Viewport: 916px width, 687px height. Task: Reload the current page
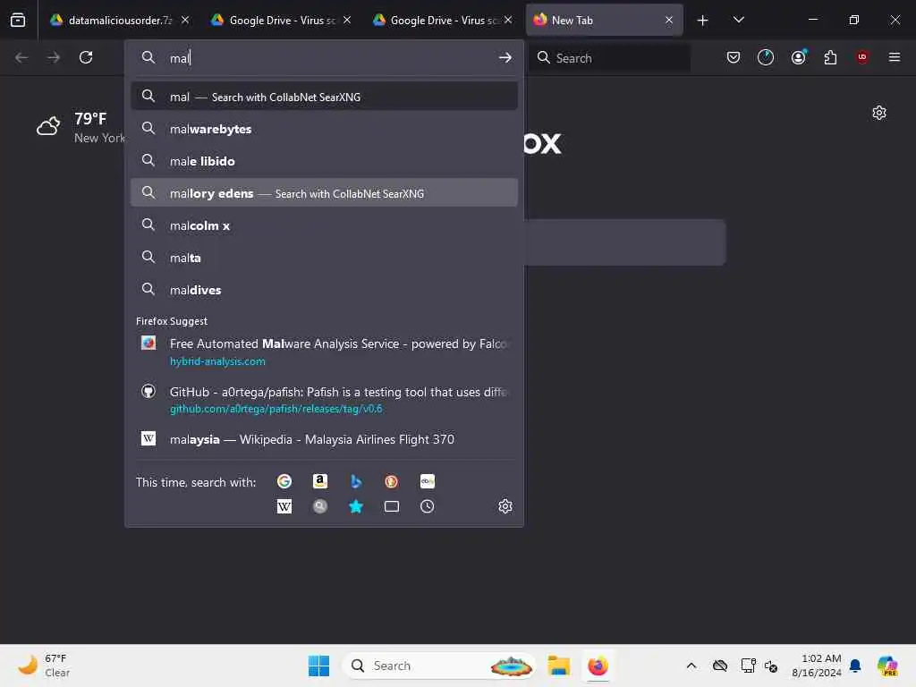point(86,57)
